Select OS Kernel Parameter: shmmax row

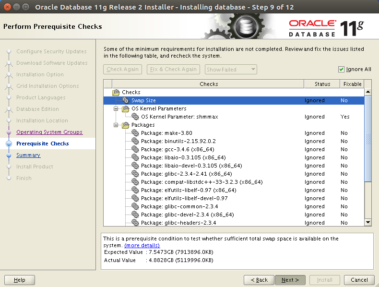pos(234,117)
